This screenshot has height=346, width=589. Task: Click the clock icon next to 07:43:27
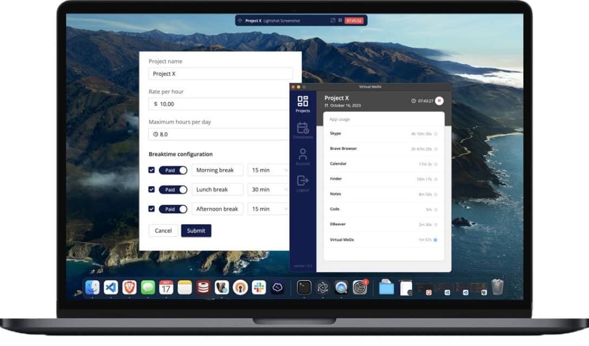click(x=413, y=100)
